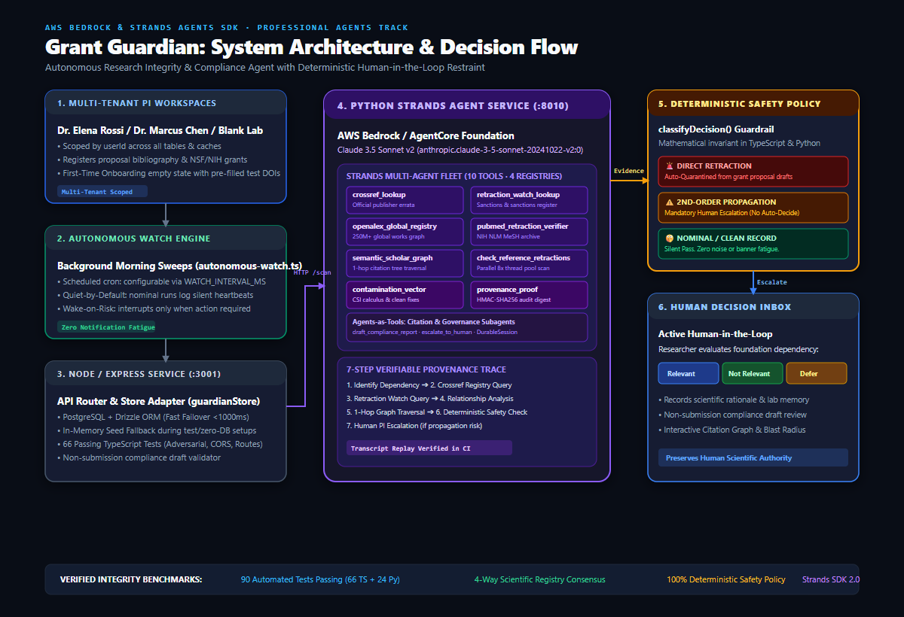Viewport: 904px width, 617px height.
Task: Click the Multi-Tenant Scoped badge
Action: pyautogui.click(x=102, y=191)
